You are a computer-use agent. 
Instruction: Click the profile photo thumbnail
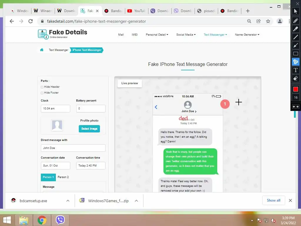57,125
